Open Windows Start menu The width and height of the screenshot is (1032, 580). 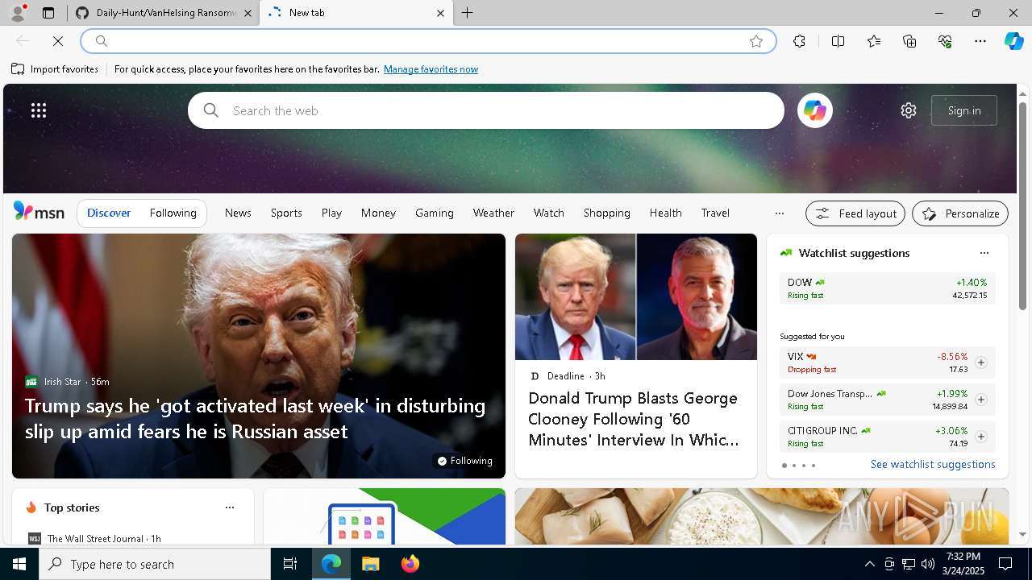(19, 564)
